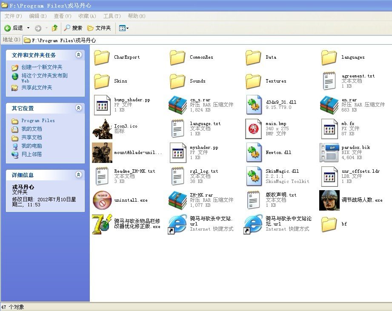Open the Views dropdown in toolbar

click(124, 28)
